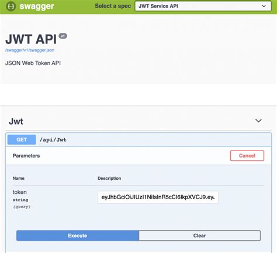The height and width of the screenshot is (253, 277).
Task: Click the (query) location label
Action: tap(22, 207)
